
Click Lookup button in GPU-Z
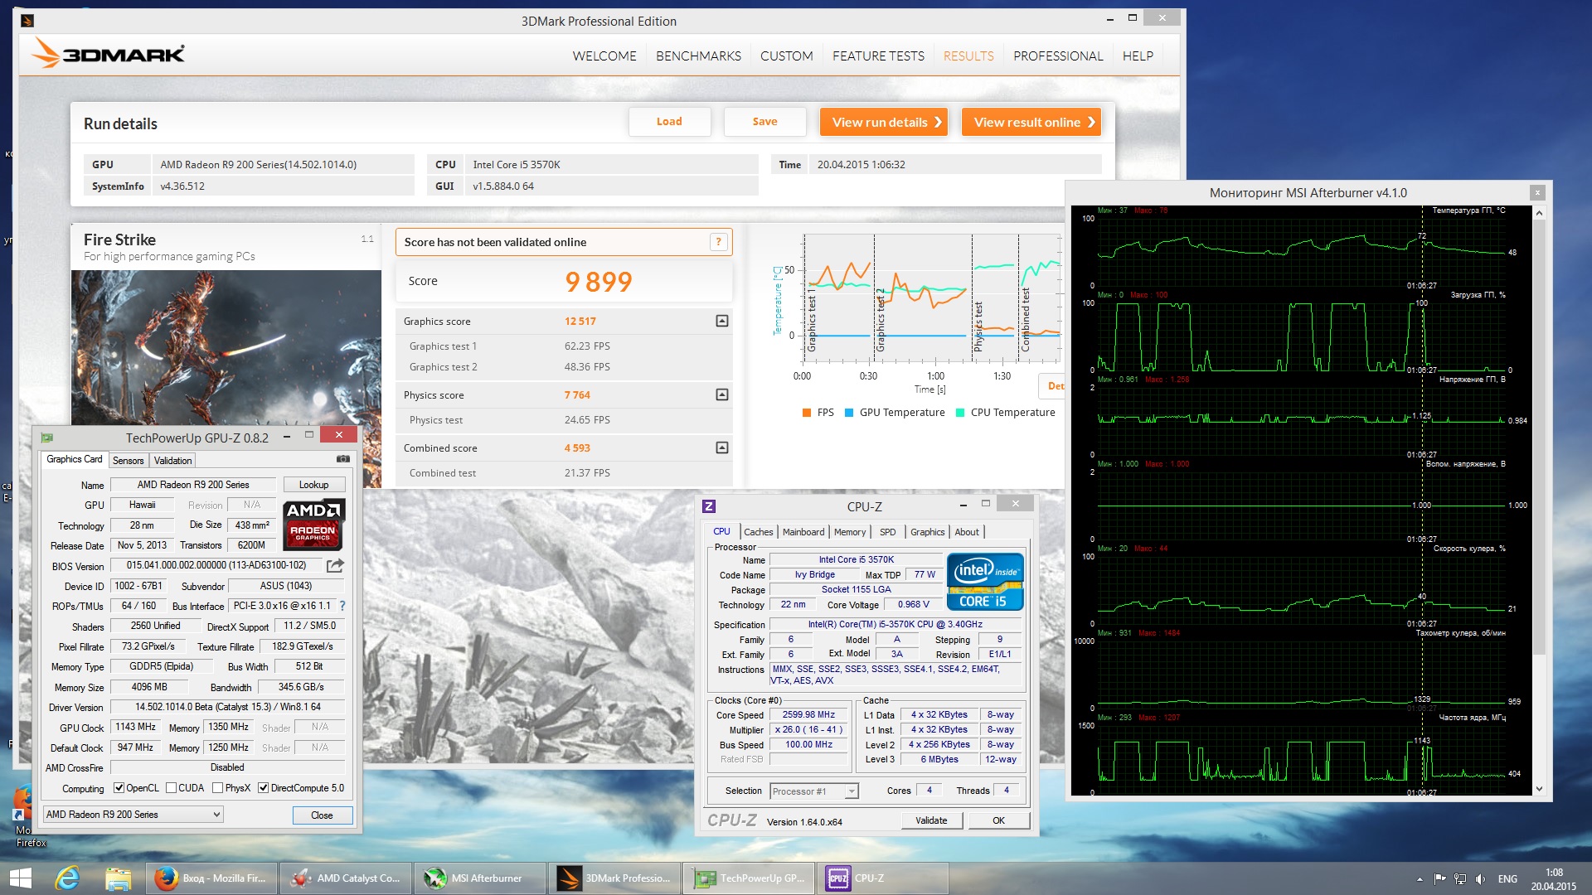click(313, 485)
